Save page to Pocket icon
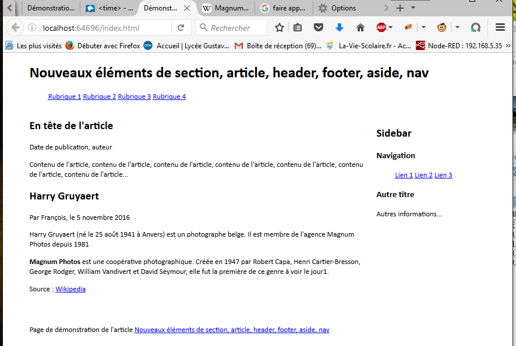This screenshot has width=516, height=346. click(x=318, y=27)
